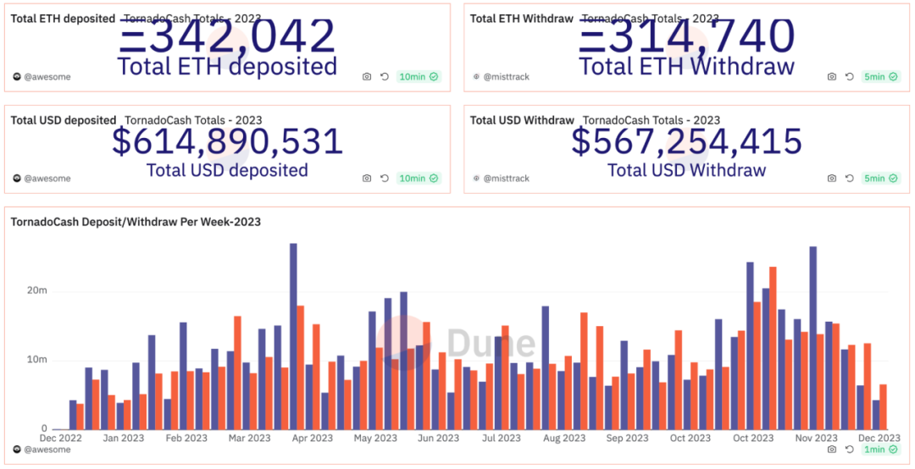Screen dimensions: 915x469
Task: Click 10min status badge on Total USD deposited
Action: tap(419, 178)
